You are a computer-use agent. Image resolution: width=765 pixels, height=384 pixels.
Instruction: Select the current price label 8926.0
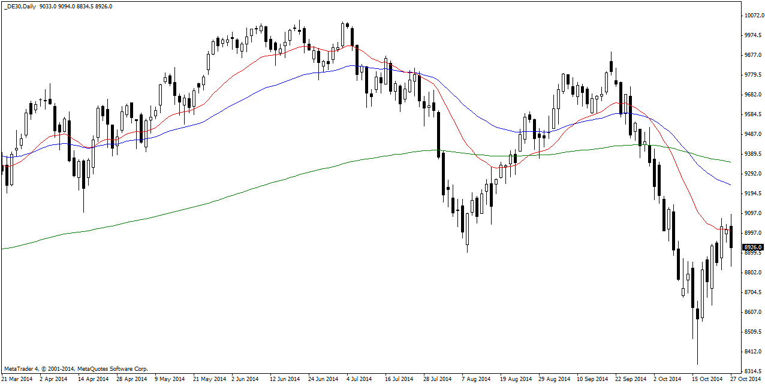tap(752, 247)
